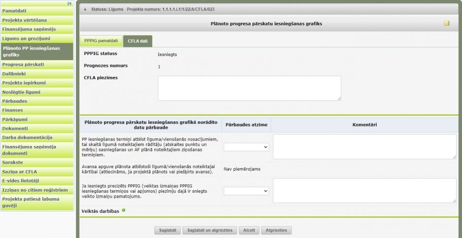Collapse the left sidebar panel
The image size is (462, 238).
(70, 3)
